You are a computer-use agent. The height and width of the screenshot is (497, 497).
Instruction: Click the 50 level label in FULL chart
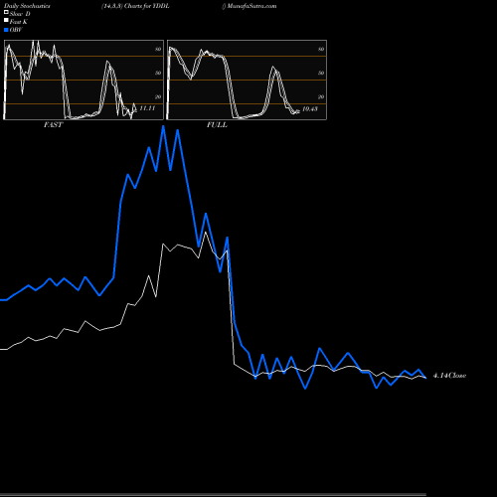point(321,73)
